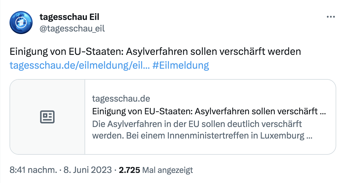Screen dimensions: 344x183
Task: Open the three-dot more options menu
Action: 330,17
